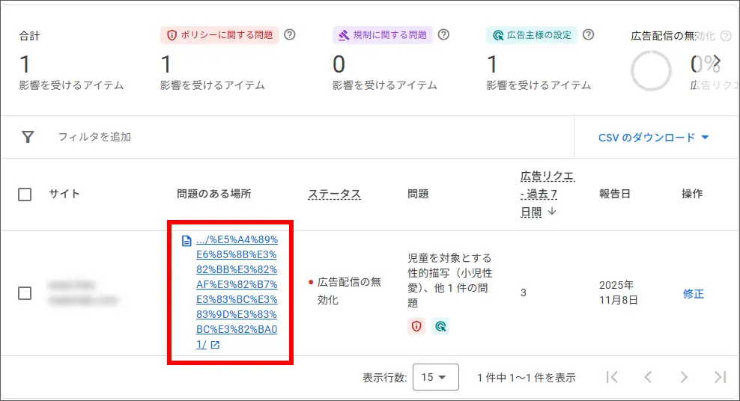Open the CSV のダウンロード dropdown

653,138
